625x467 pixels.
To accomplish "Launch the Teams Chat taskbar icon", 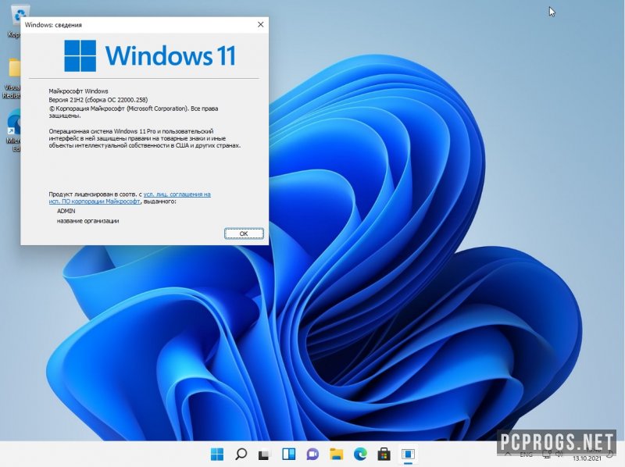I will pyautogui.click(x=312, y=454).
